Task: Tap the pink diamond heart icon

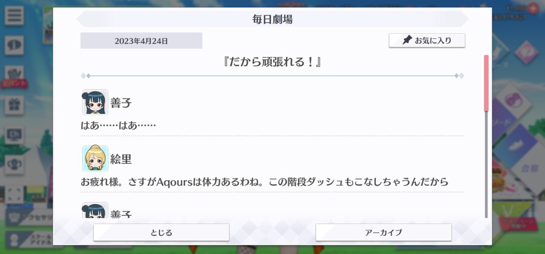Action: (x=527, y=52)
